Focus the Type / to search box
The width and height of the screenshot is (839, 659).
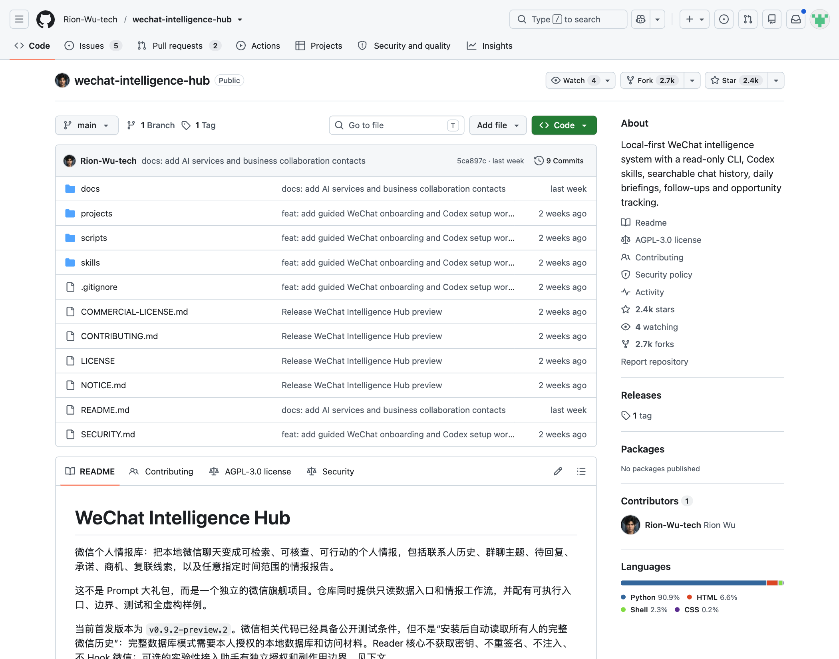click(x=568, y=19)
